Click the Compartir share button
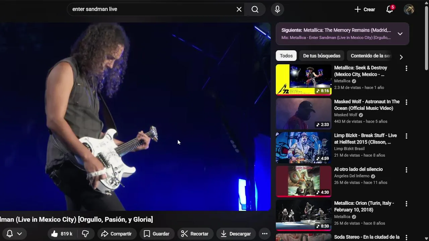Screen dimensions: 429x241 coord(116,234)
